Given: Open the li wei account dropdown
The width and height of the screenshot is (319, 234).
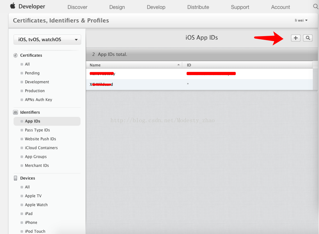Looking at the screenshot, I should [x=301, y=20].
